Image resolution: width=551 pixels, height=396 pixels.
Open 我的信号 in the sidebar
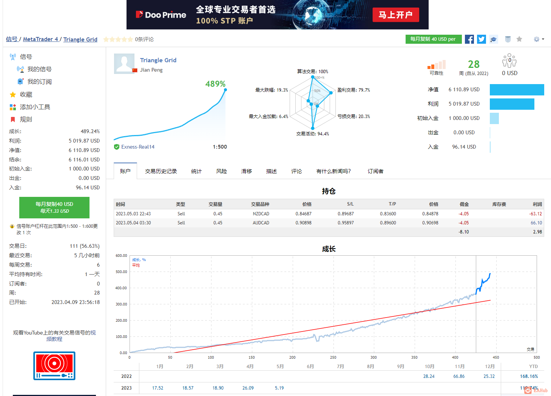click(40, 69)
